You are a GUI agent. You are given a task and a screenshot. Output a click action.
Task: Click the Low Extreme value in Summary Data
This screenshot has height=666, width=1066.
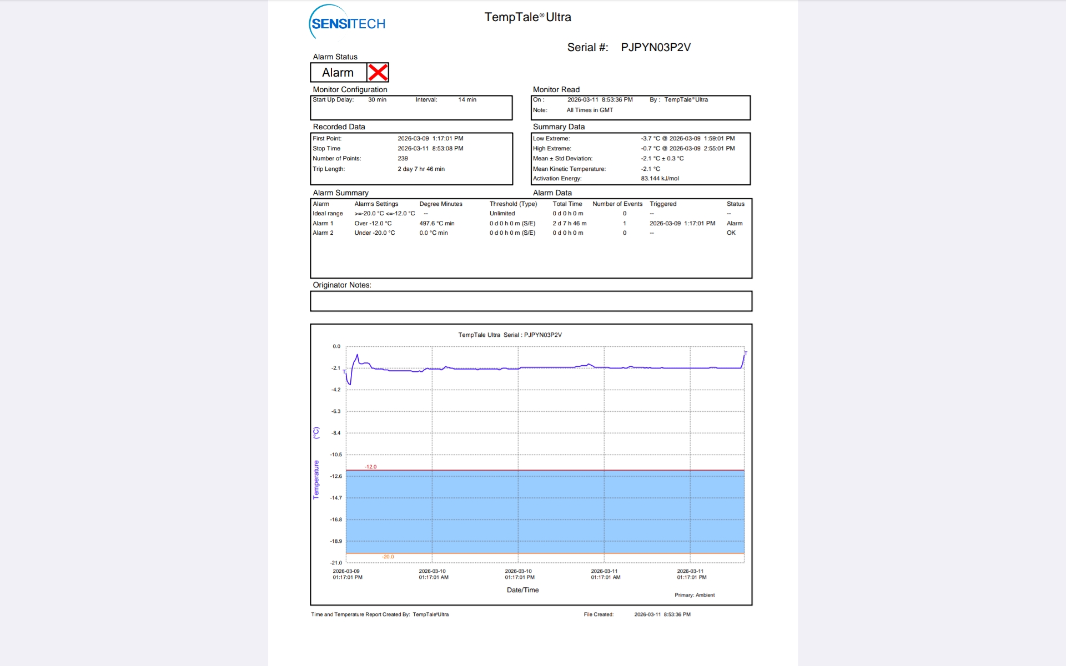[x=687, y=139]
